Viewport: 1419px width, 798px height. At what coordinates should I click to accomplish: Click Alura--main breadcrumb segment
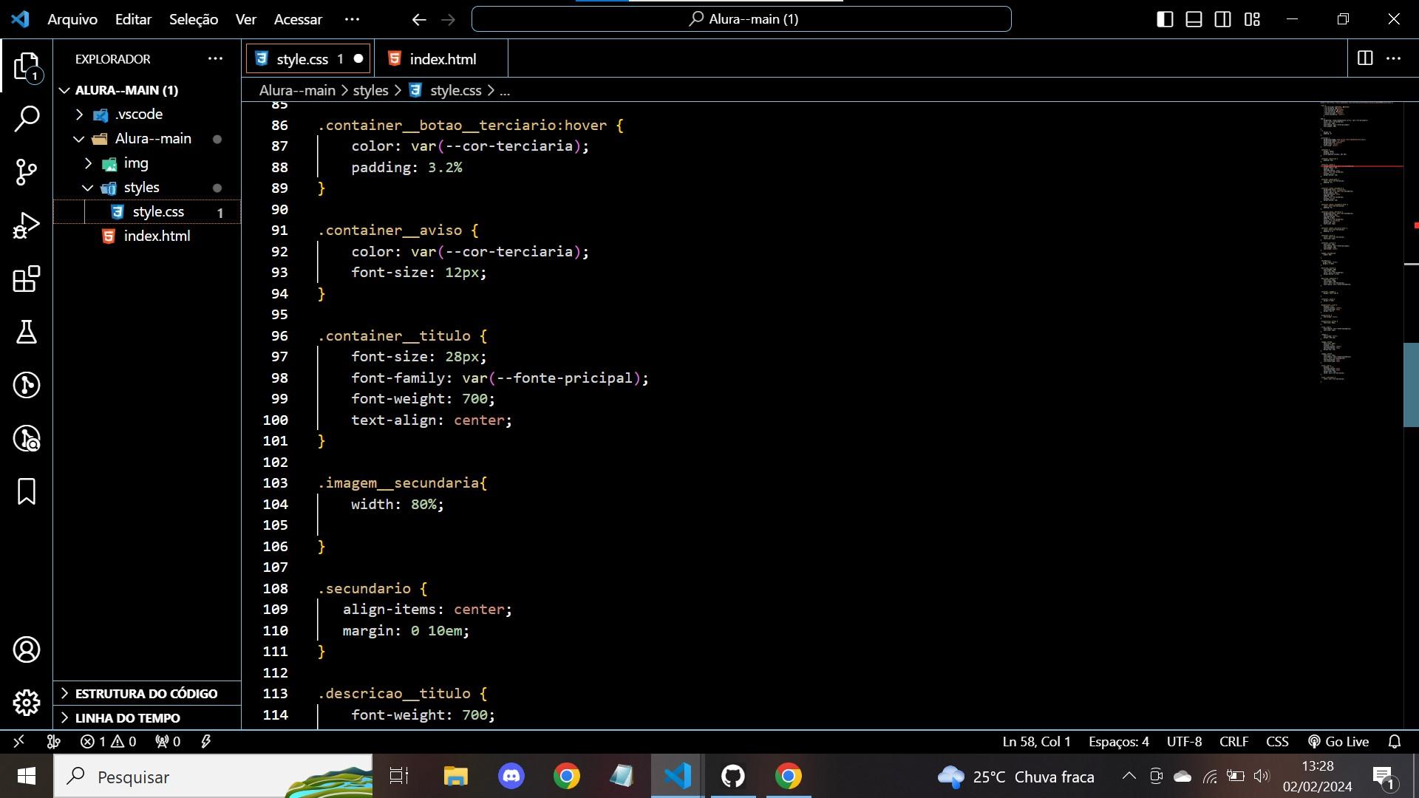coord(297,90)
